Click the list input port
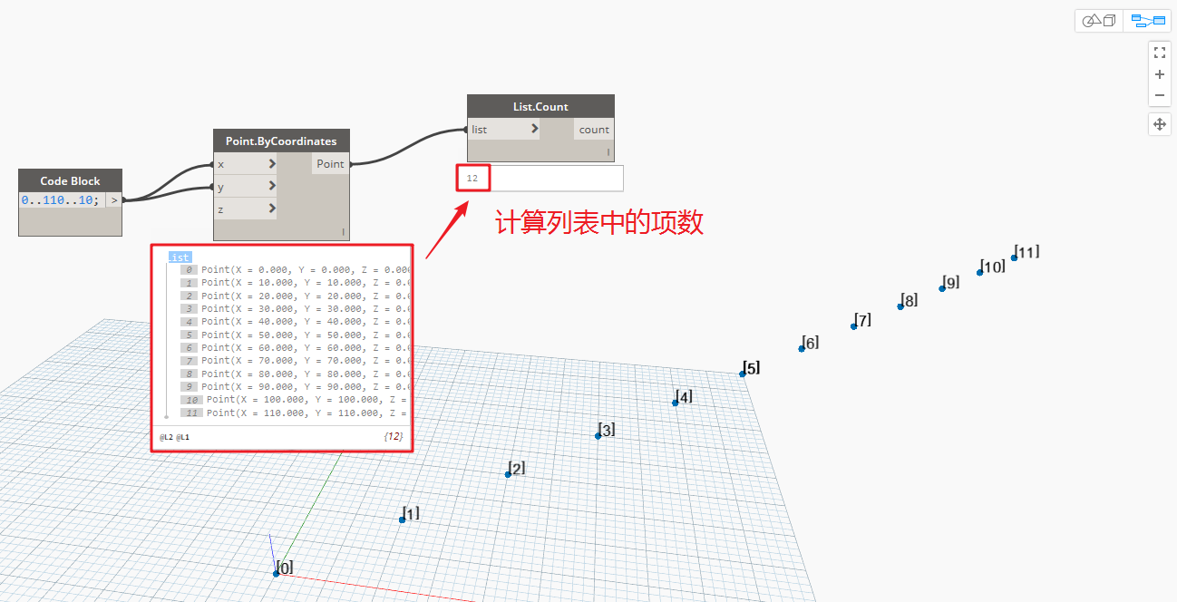This screenshot has width=1177, height=602. coord(504,129)
